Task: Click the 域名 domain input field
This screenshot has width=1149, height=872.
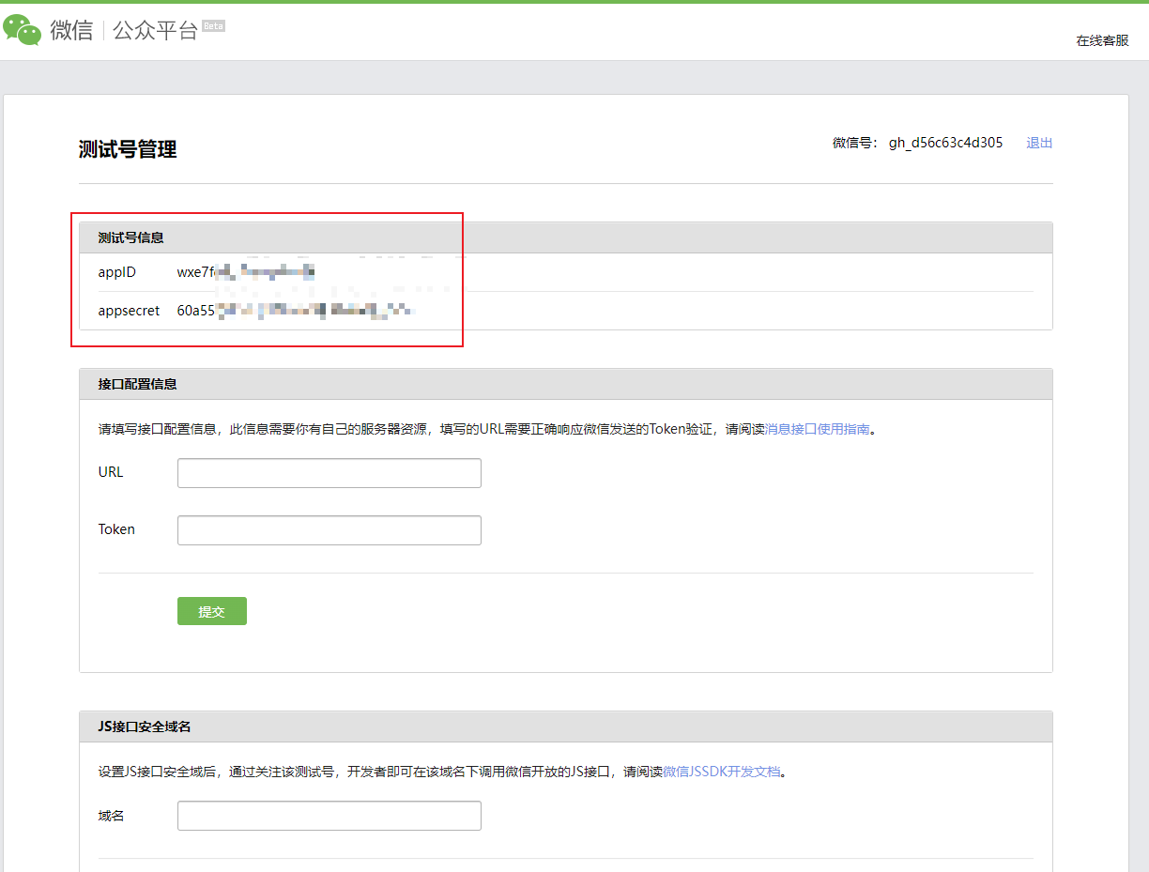Action: 329,815
